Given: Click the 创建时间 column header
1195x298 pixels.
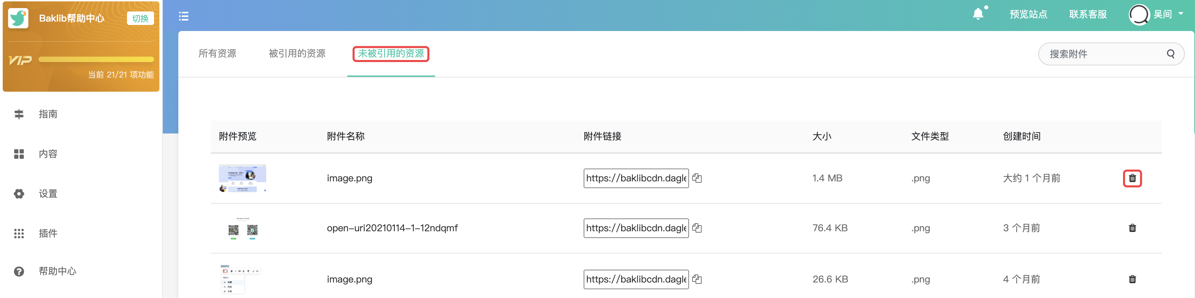Looking at the screenshot, I should [1021, 136].
